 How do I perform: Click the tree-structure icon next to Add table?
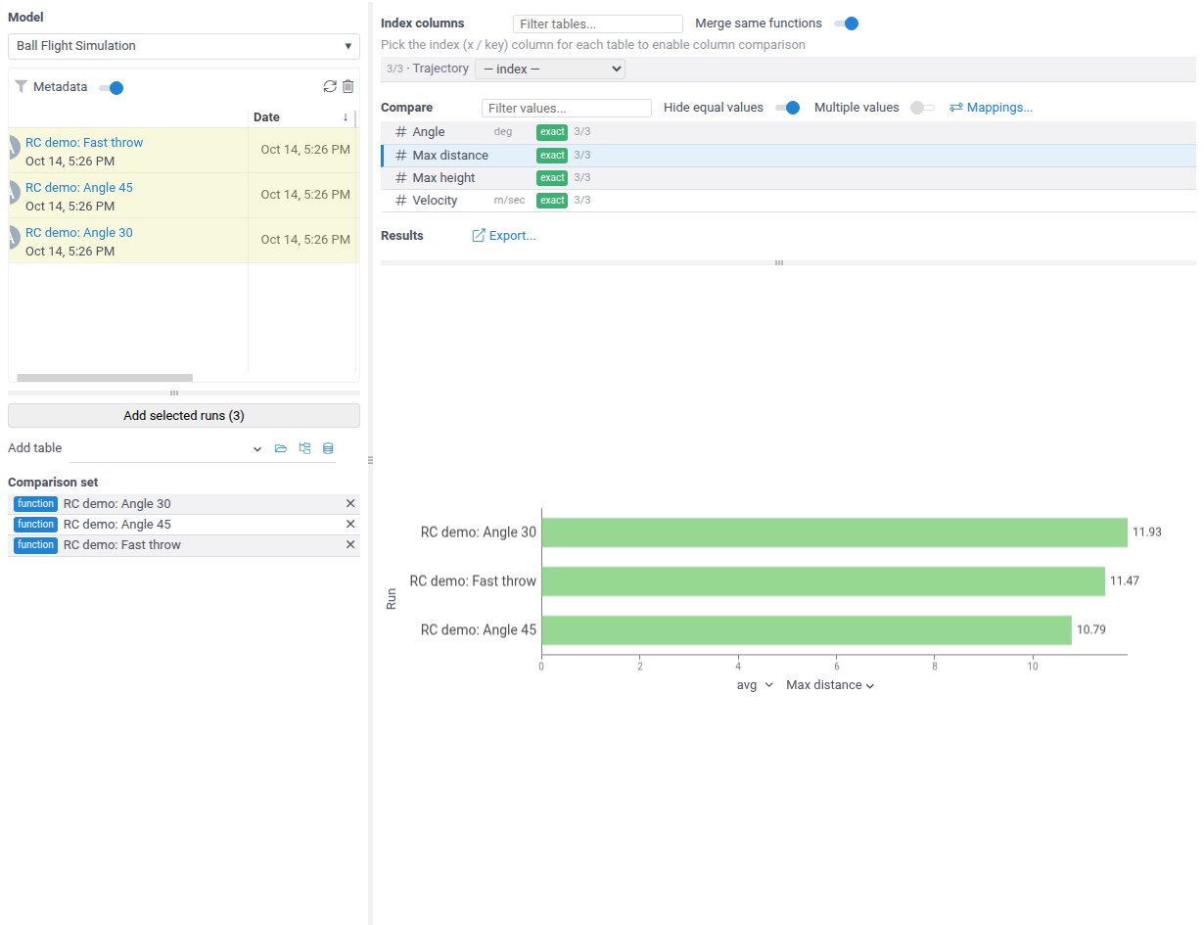point(304,448)
